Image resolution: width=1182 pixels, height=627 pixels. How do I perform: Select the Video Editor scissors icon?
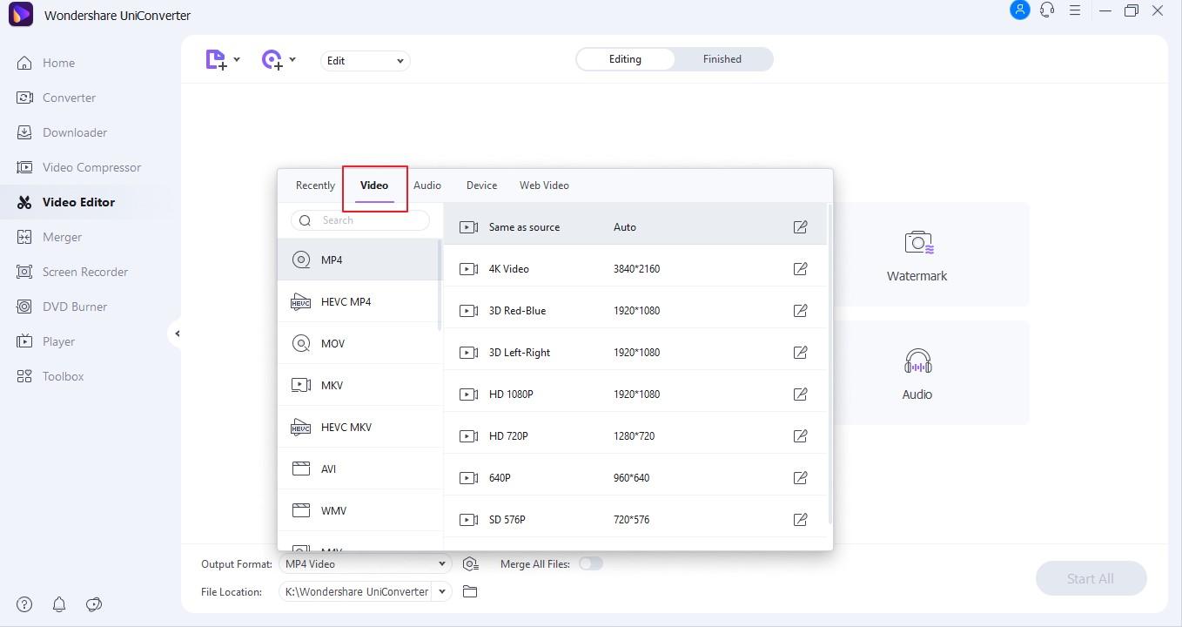[24, 202]
